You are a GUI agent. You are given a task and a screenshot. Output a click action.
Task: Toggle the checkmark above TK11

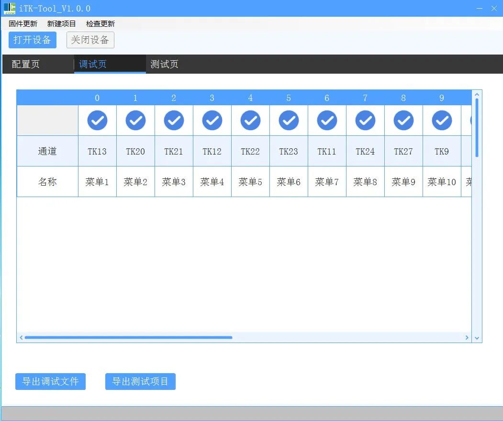tap(327, 120)
